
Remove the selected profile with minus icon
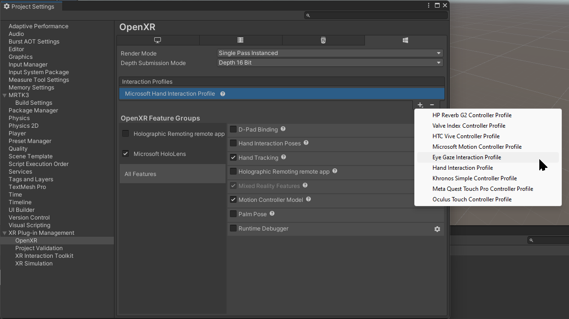tap(432, 105)
